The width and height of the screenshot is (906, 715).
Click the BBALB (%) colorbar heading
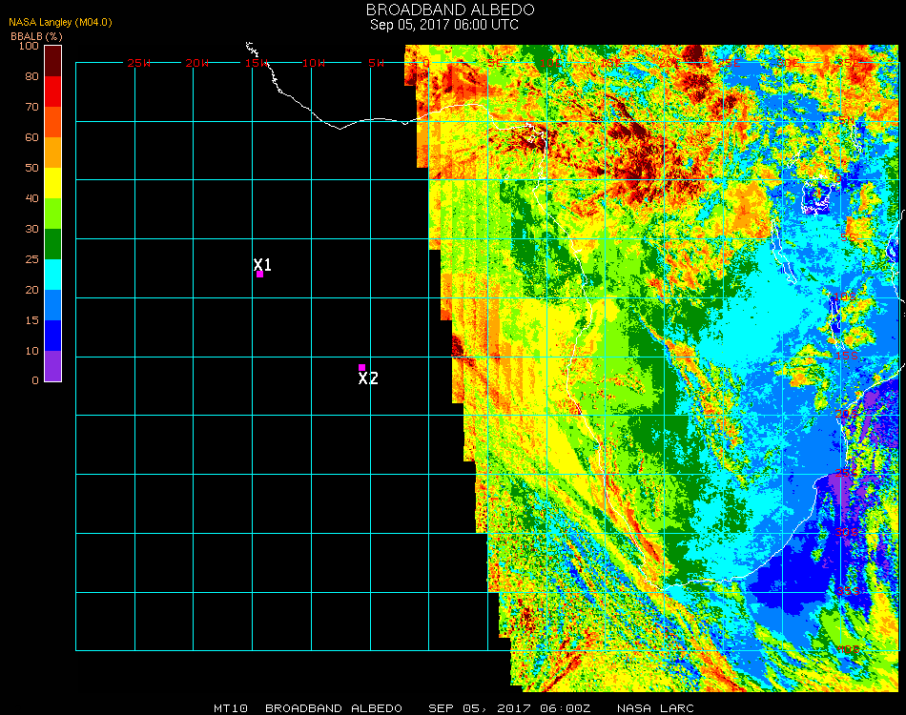(x=36, y=35)
